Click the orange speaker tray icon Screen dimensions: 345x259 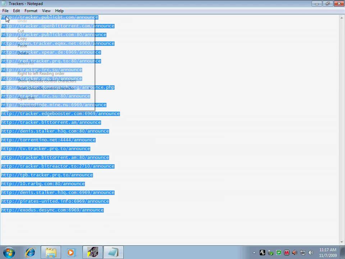point(294,253)
